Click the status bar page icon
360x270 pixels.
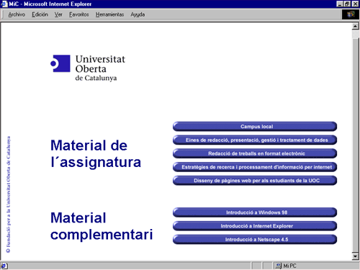(4, 266)
